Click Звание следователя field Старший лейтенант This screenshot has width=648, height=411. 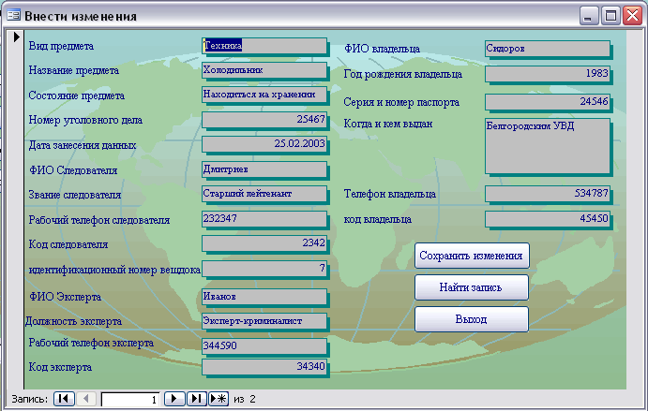[264, 194]
